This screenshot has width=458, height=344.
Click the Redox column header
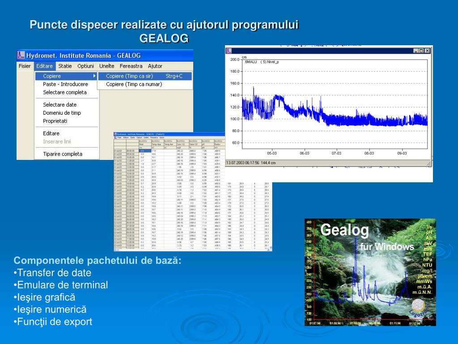coord(219,144)
